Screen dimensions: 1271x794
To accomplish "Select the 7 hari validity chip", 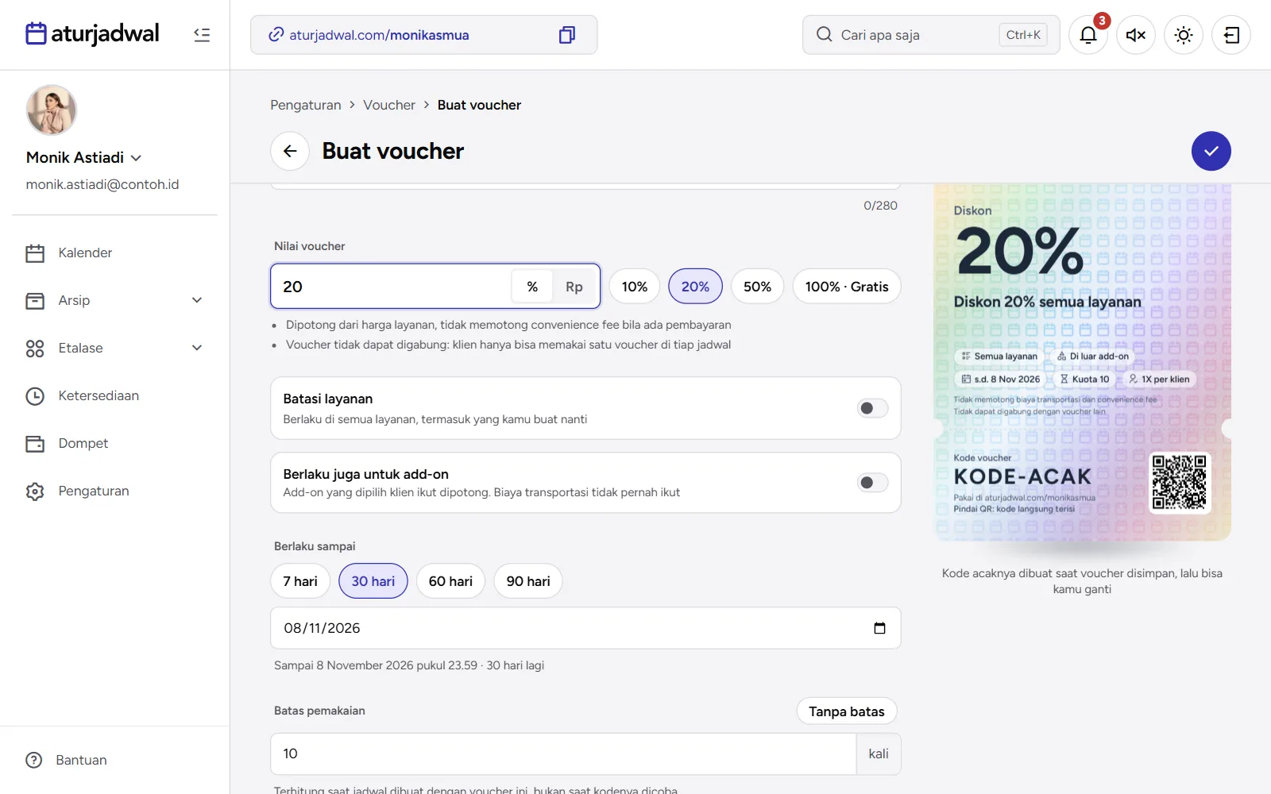I will click(300, 581).
